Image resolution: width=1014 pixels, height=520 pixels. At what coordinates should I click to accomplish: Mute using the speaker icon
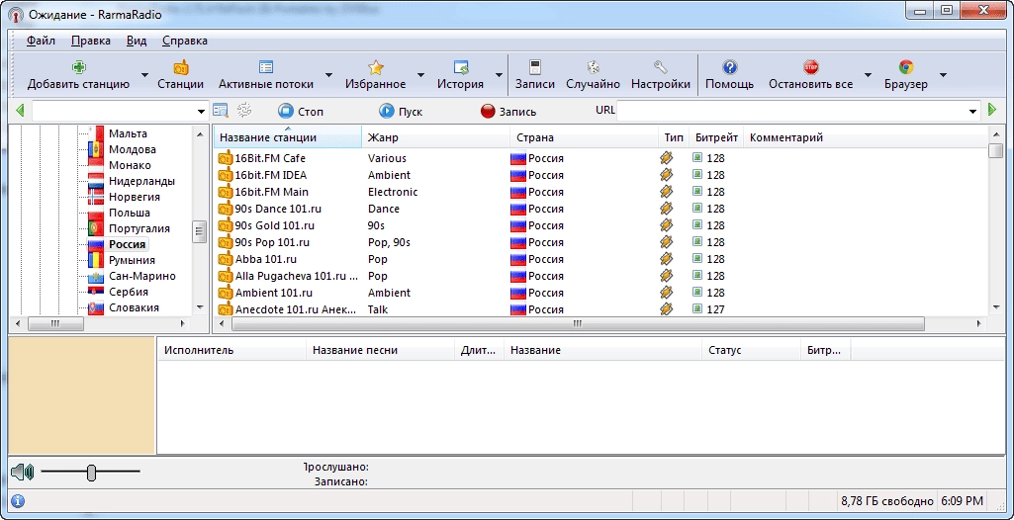pyautogui.click(x=22, y=473)
